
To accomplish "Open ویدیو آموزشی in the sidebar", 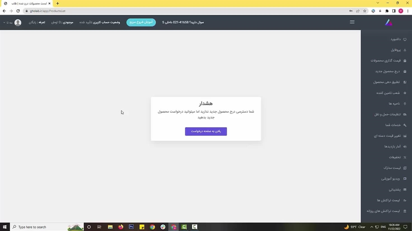I will [x=390, y=179].
